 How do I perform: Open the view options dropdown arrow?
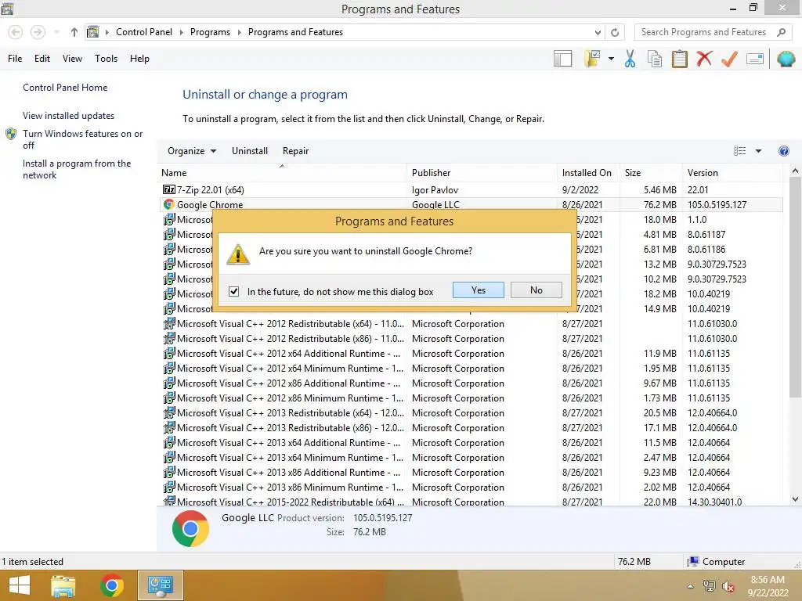point(758,151)
